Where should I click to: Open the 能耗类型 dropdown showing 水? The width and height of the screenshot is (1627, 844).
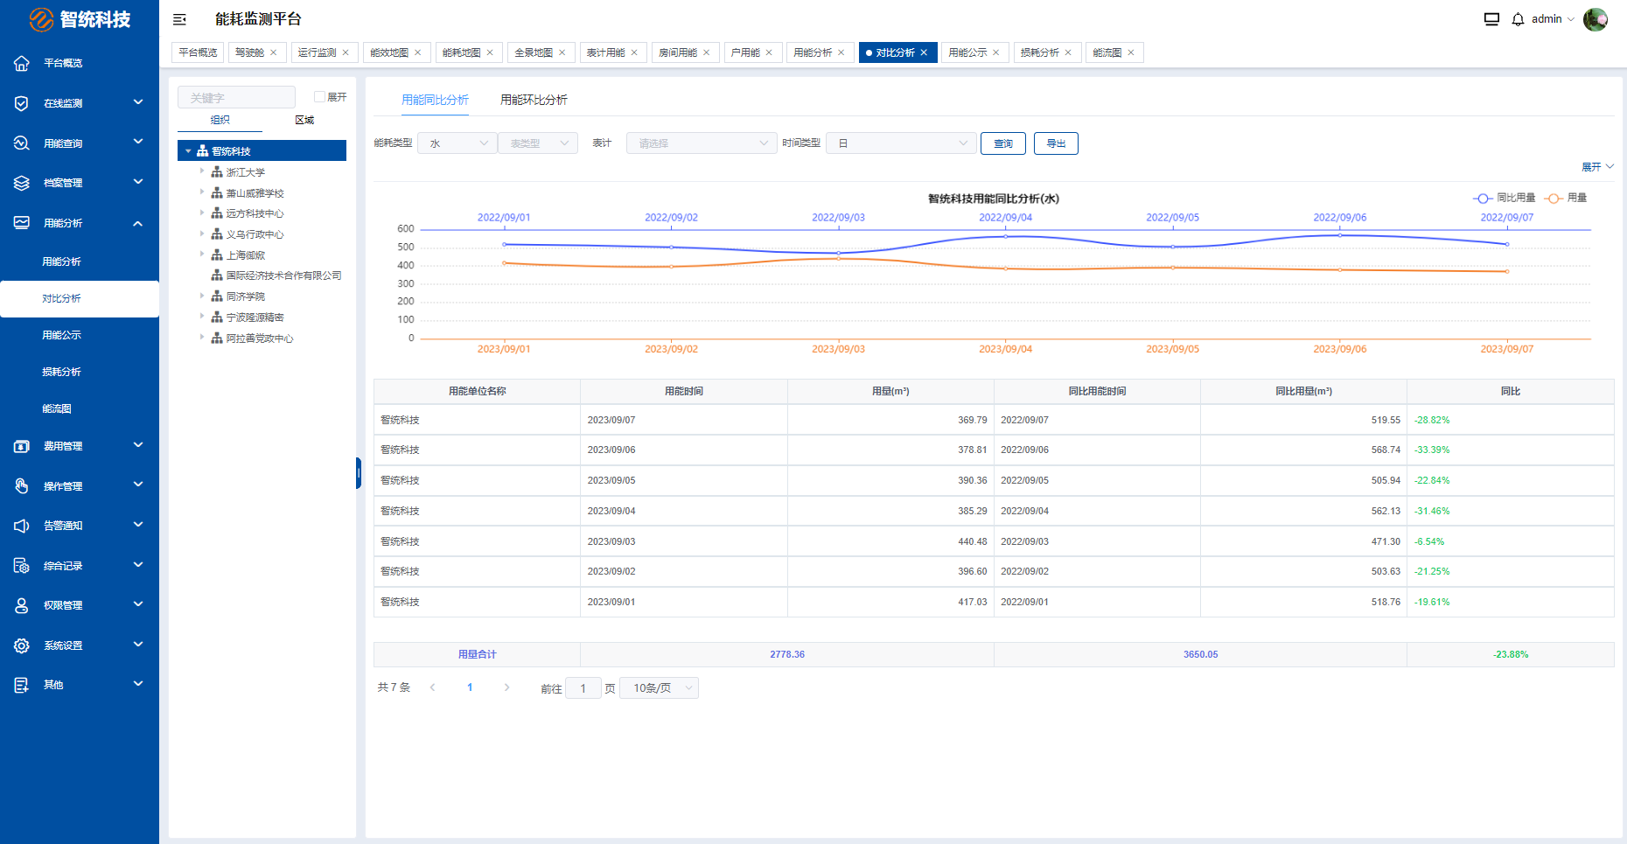coord(457,143)
